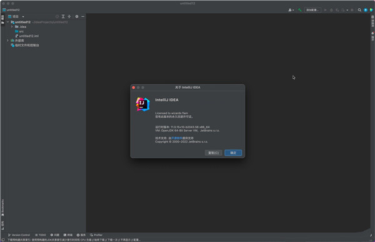Screen dimensions: 375x242
Task: Open the Add Configuration selector
Action: tap(312, 10)
